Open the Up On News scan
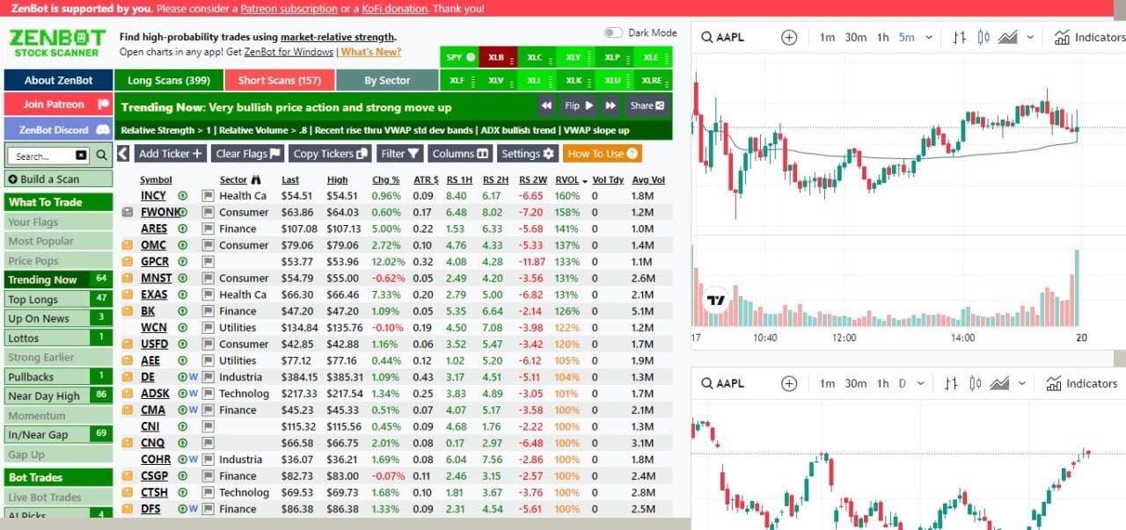Viewport: 1126px width, 530px height. pyautogui.click(x=58, y=318)
